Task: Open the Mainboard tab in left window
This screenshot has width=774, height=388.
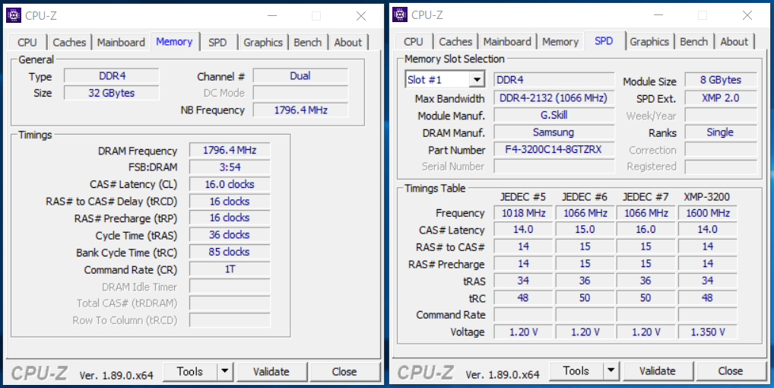Action: tap(121, 43)
